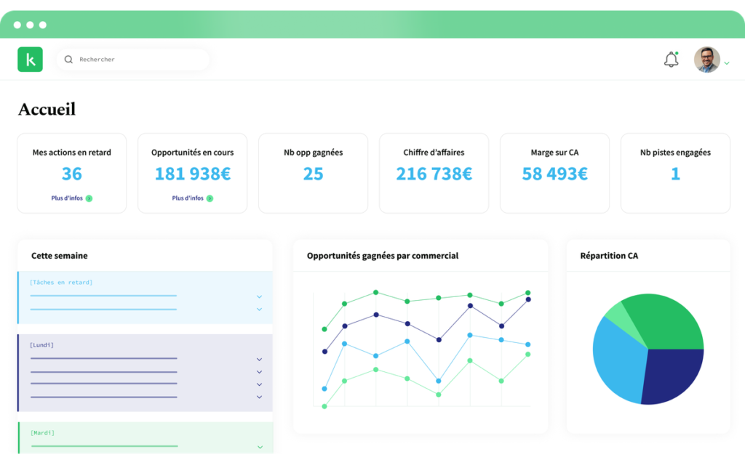Expand second task in Tâches en retard
This screenshot has height=465, width=745.
260,310
